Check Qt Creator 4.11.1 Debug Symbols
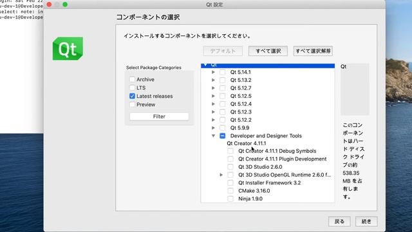This screenshot has width=412, height=232. (230, 151)
